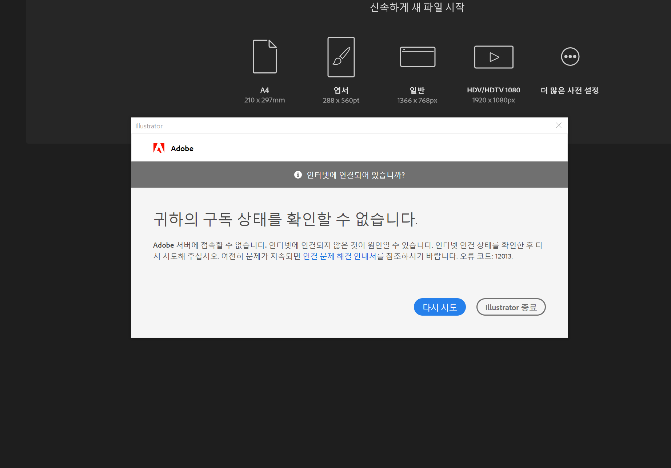Image resolution: width=671 pixels, height=468 pixels.
Task: Click the info icon beside internet connection message
Action: coord(298,175)
